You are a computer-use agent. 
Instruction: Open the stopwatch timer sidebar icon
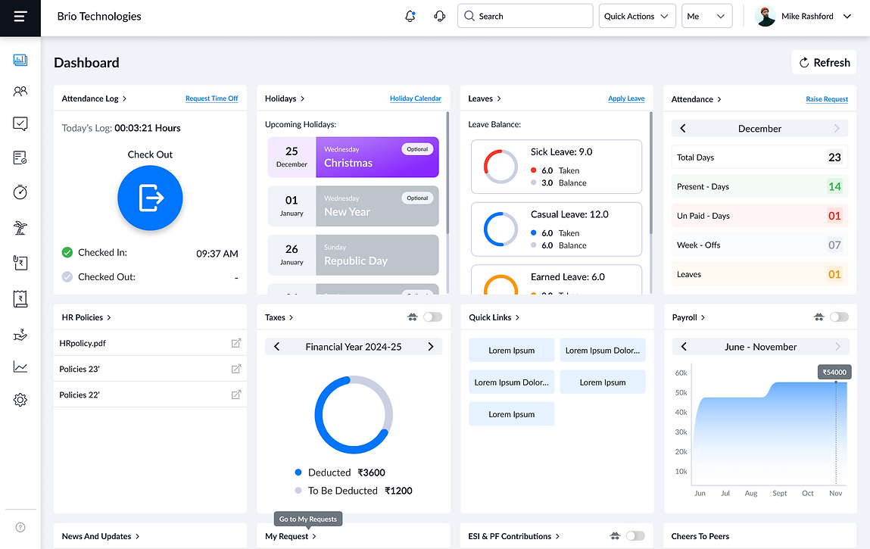pyautogui.click(x=20, y=192)
